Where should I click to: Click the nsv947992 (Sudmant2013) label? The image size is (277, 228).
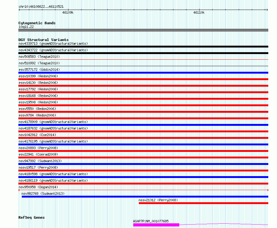click(40, 161)
